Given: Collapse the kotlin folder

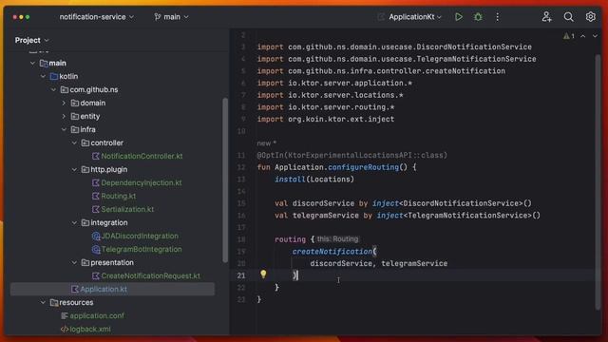Looking at the screenshot, I should (44, 76).
